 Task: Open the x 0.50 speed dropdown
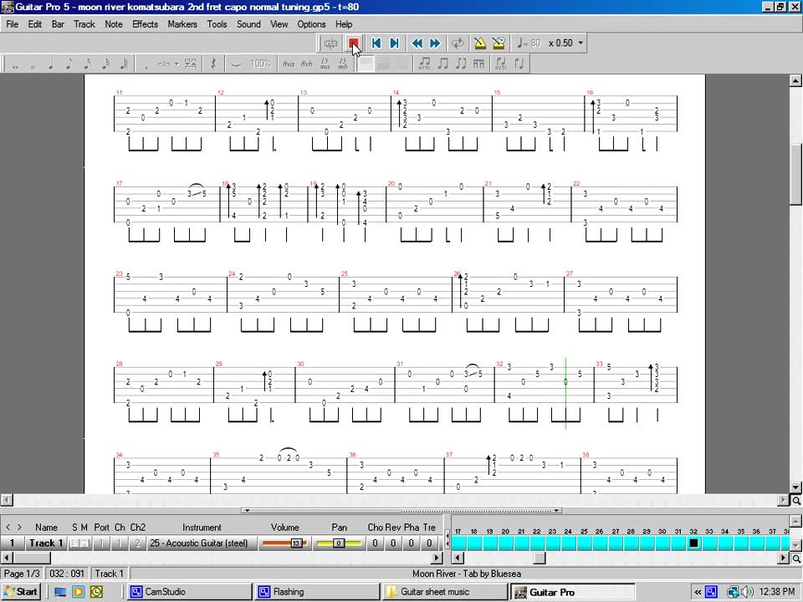(x=581, y=43)
